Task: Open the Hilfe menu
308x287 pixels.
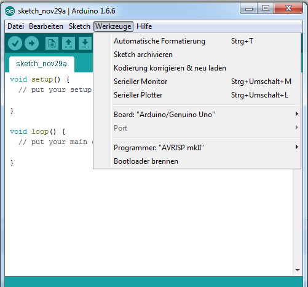Action: 144,26
